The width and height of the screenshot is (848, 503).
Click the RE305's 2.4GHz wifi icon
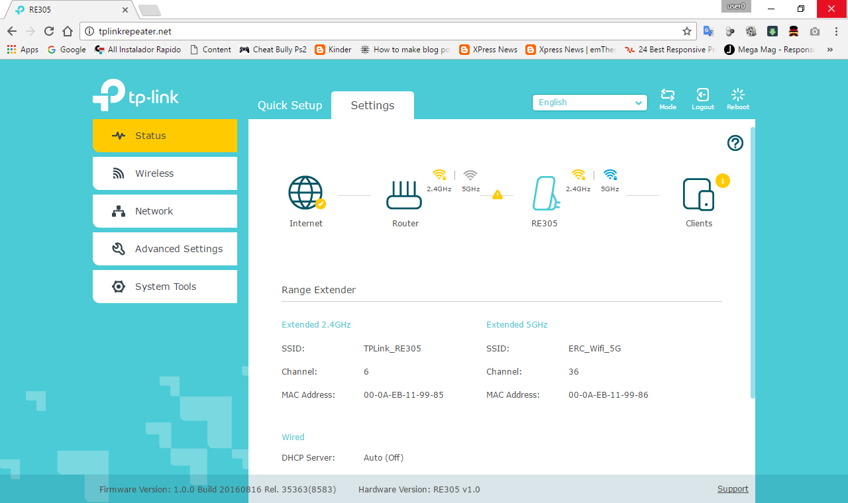coord(578,175)
